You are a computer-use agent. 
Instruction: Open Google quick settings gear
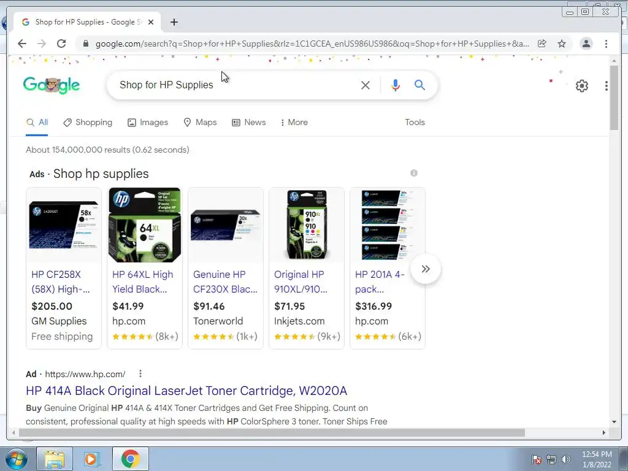(x=581, y=86)
